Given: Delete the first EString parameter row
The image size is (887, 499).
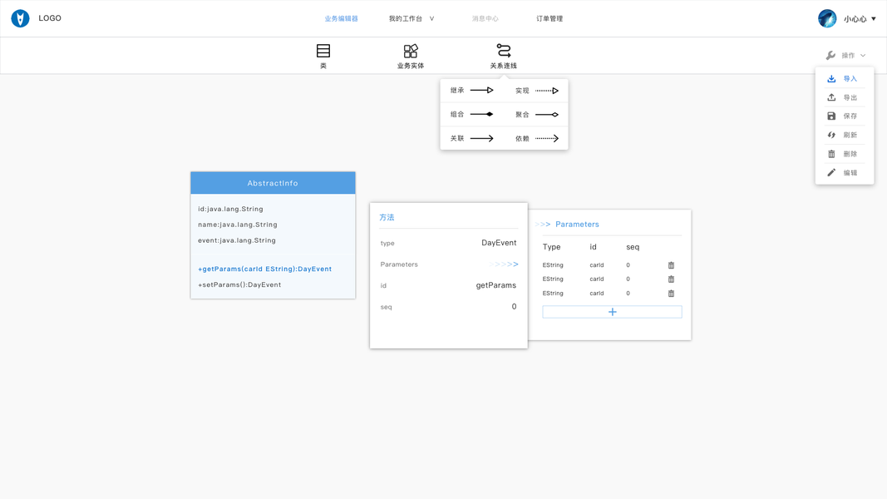Looking at the screenshot, I should 671,265.
